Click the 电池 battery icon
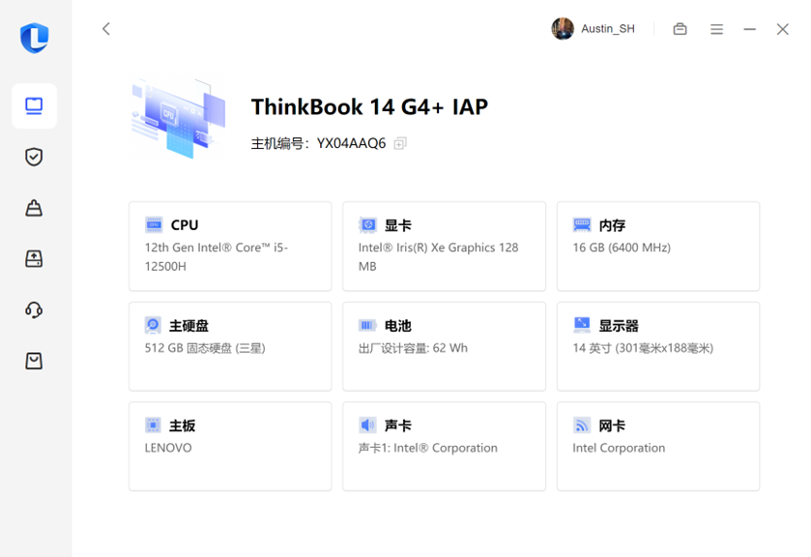 (x=367, y=326)
